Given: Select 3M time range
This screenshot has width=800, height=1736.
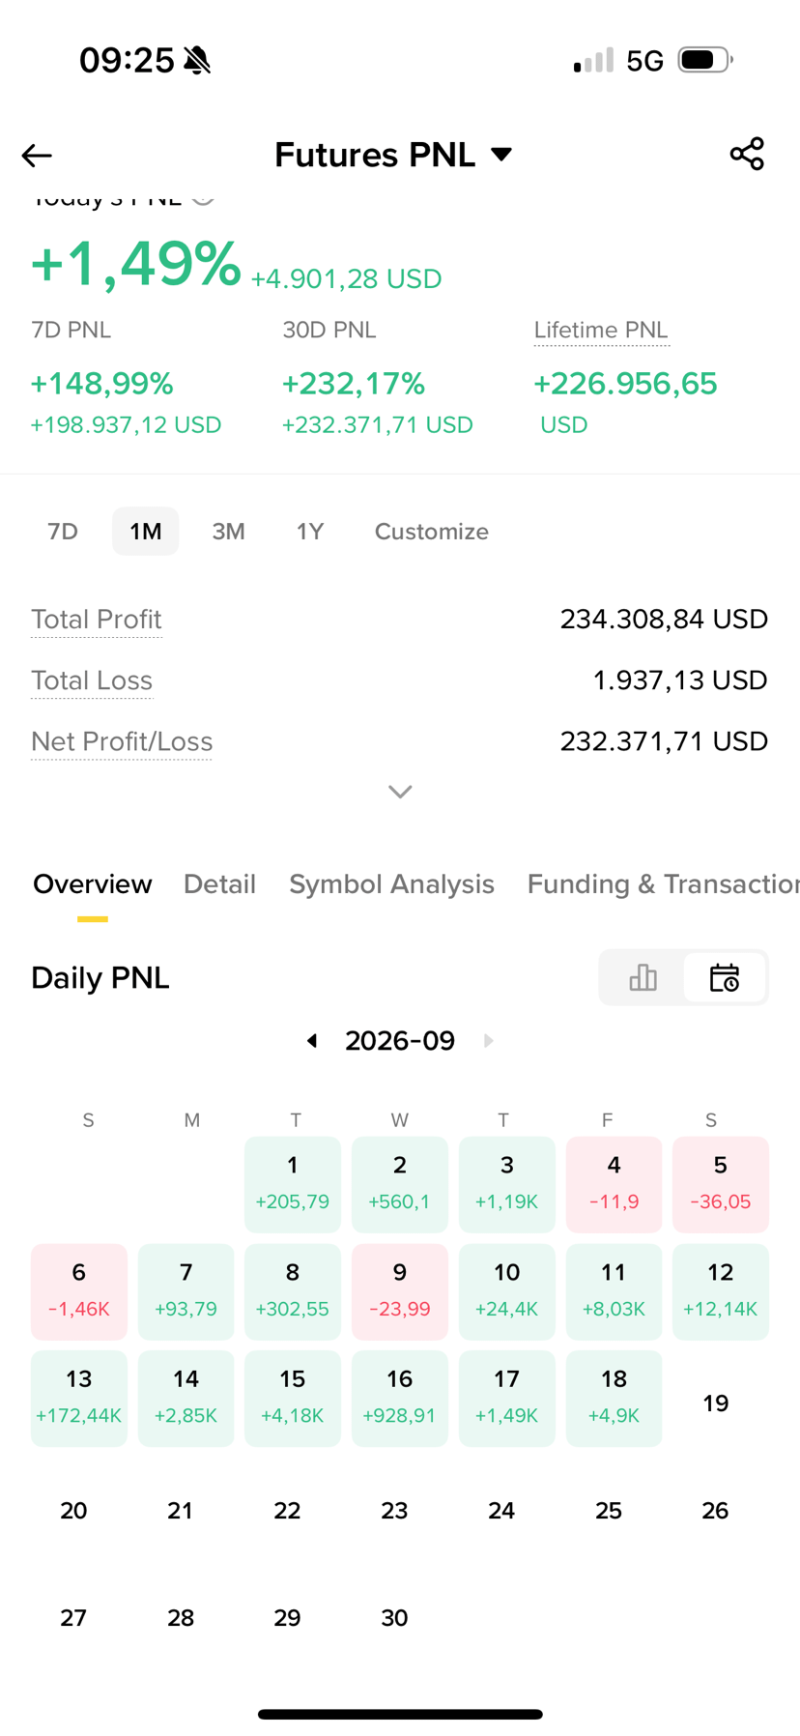Looking at the screenshot, I should click(228, 531).
